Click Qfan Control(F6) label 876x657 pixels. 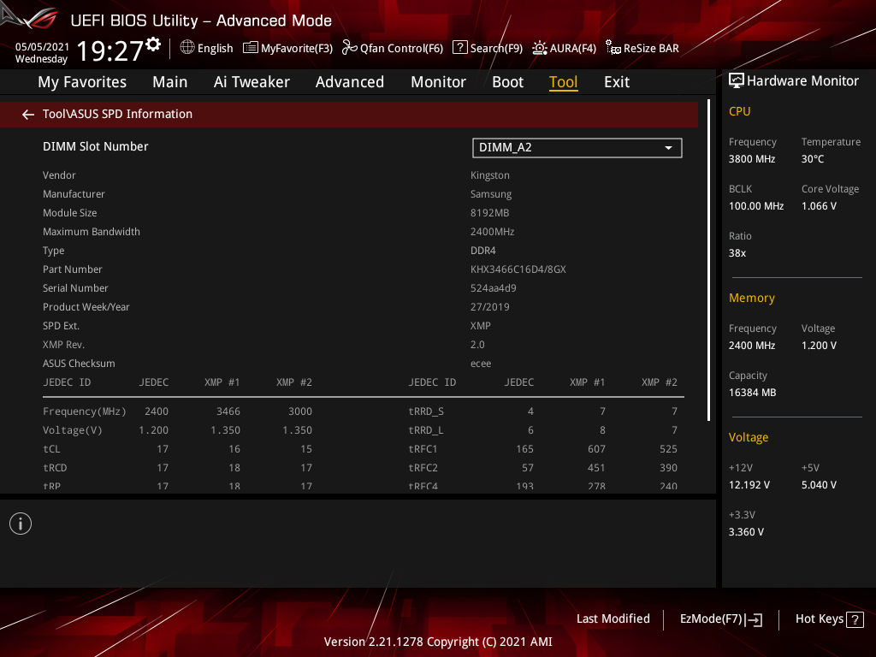pyautogui.click(x=402, y=49)
